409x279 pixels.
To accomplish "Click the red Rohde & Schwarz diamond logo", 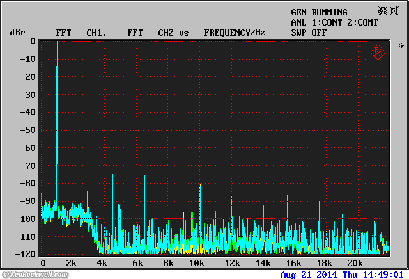I will pos(378,52).
